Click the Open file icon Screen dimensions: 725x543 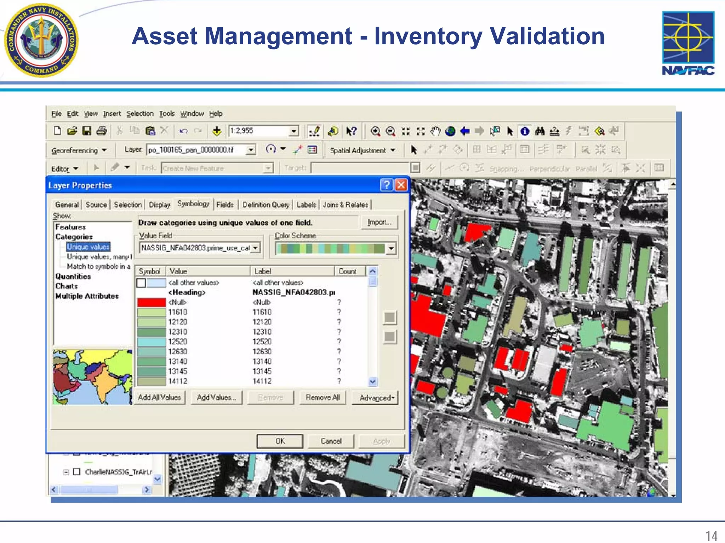pyautogui.click(x=72, y=131)
